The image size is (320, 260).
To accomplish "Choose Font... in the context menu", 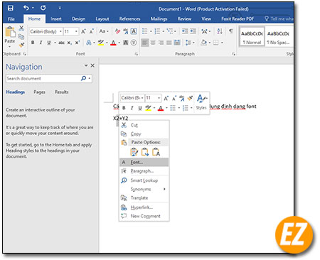I will (x=144, y=162).
